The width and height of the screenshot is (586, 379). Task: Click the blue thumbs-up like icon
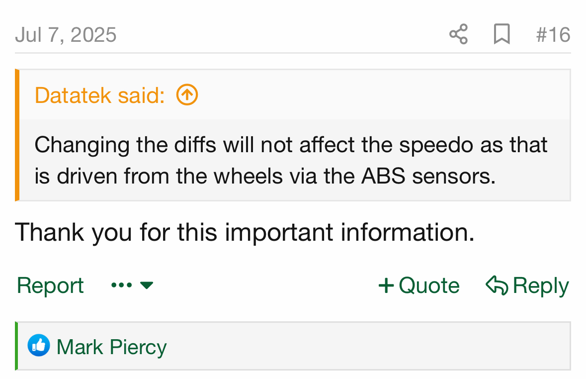click(x=38, y=345)
